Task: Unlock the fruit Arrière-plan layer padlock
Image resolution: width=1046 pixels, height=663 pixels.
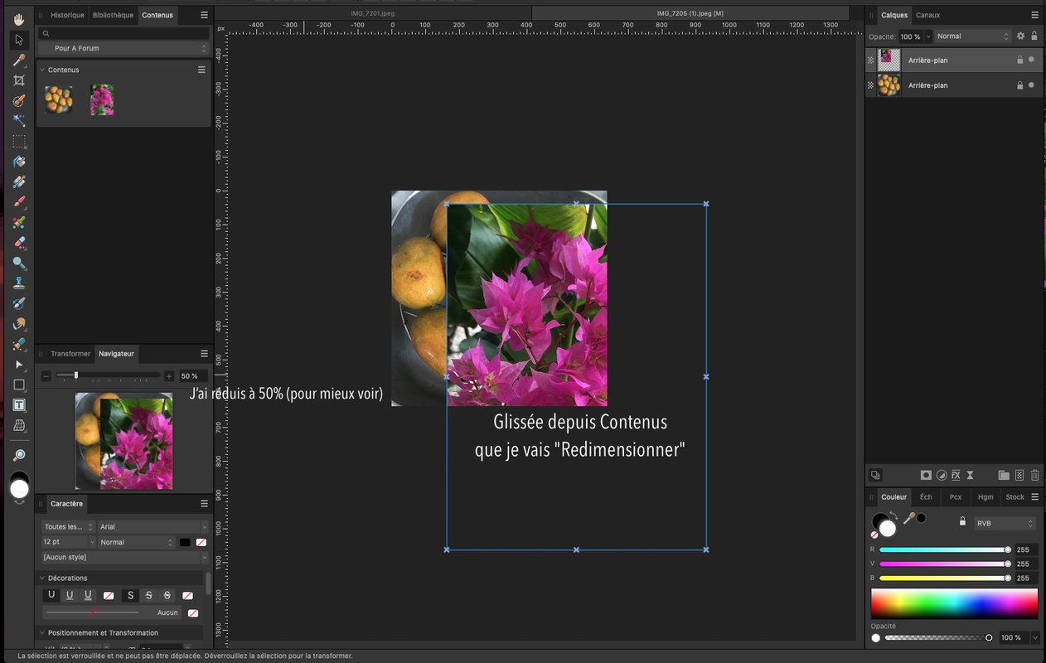Action: pyautogui.click(x=1019, y=85)
